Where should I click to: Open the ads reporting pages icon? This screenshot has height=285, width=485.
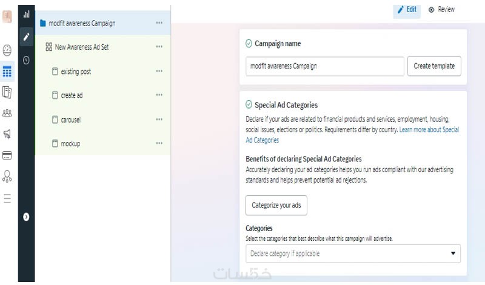pyautogui.click(x=7, y=92)
